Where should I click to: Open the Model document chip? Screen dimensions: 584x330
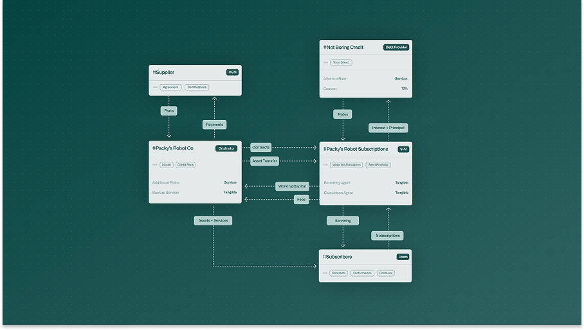click(167, 164)
